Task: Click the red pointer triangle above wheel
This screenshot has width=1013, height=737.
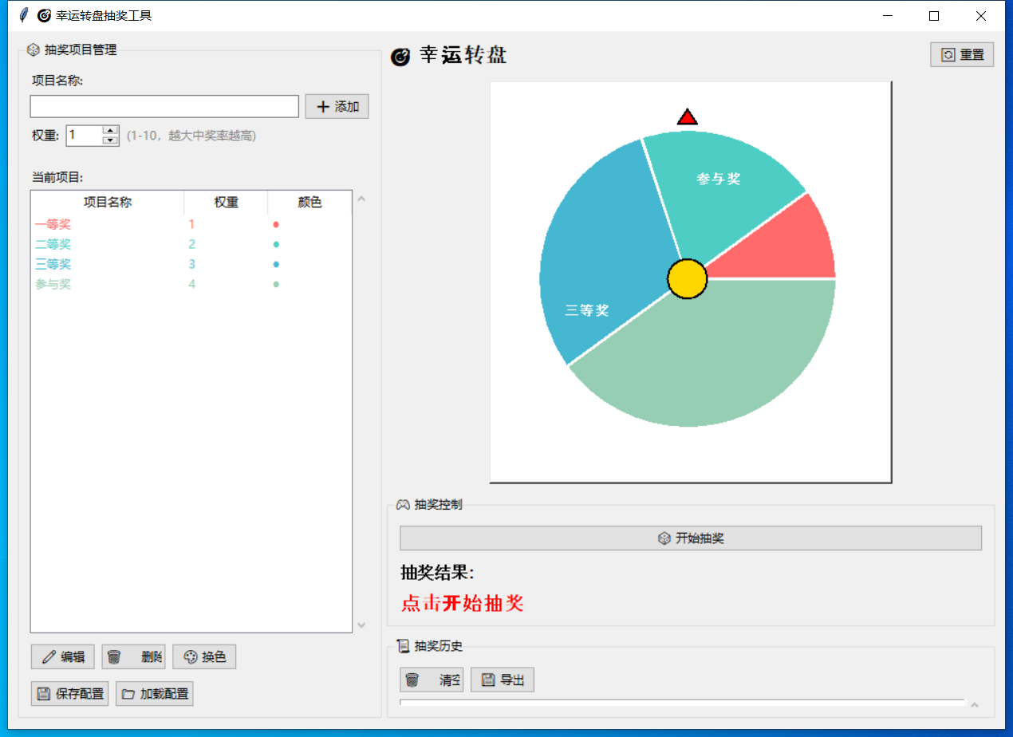Action: (x=688, y=116)
